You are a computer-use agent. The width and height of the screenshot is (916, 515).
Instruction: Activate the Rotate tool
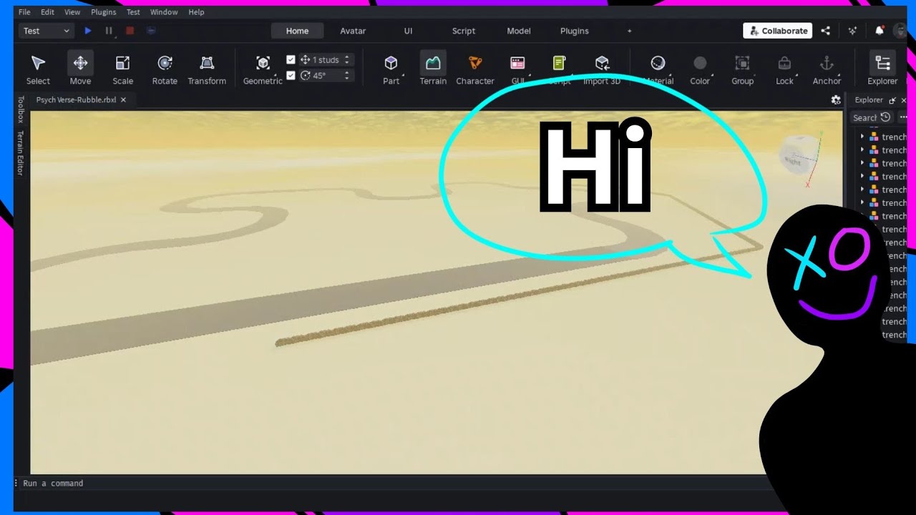165,69
